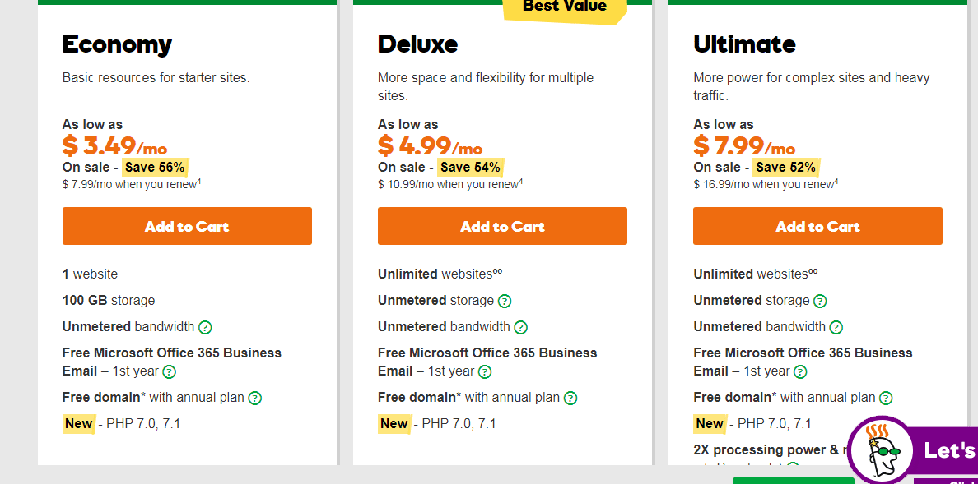The width and height of the screenshot is (978, 484).
Task: Click the Economy plan heading
Action: click(117, 44)
